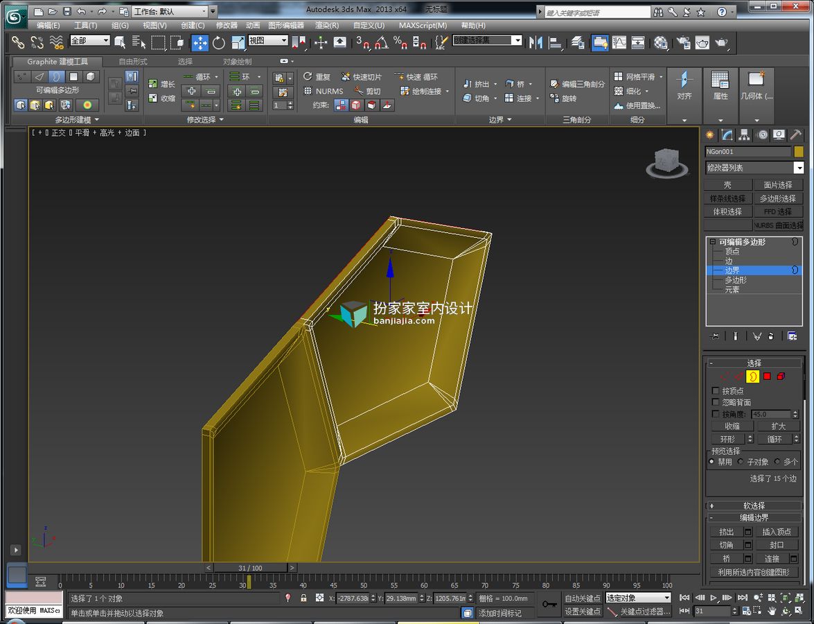
Task: Open Select by Name list tool
Action: coord(139,42)
